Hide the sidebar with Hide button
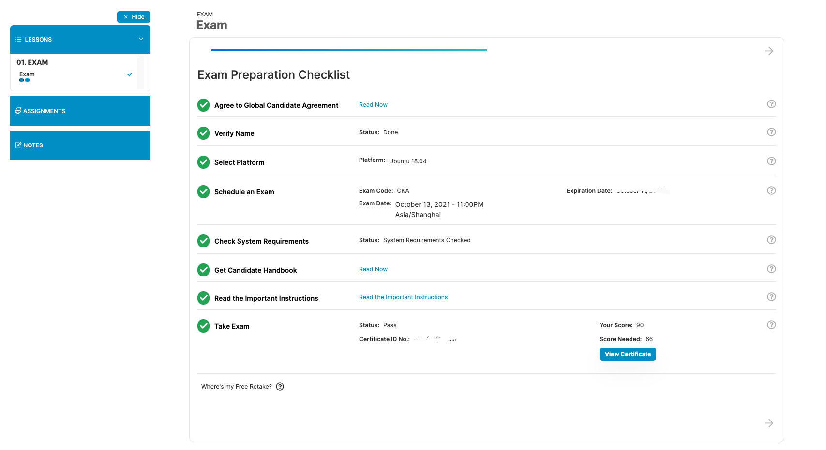This screenshot has height=450, width=826. coord(134,17)
